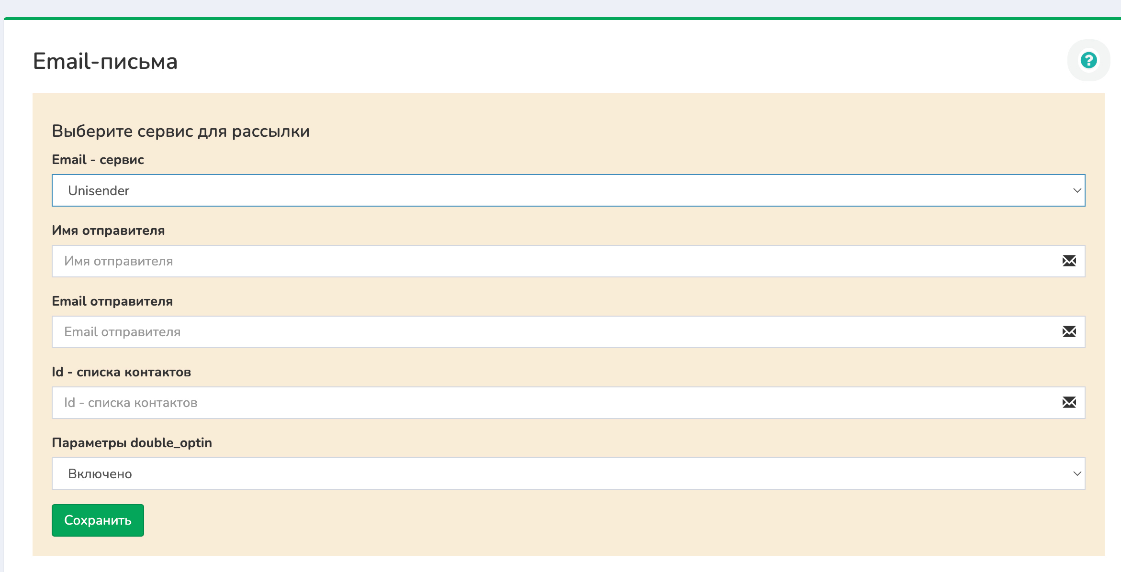Click the 'Имя отправителя' field label
This screenshot has height=572, width=1121.
pyautogui.click(x=108, y=231)
